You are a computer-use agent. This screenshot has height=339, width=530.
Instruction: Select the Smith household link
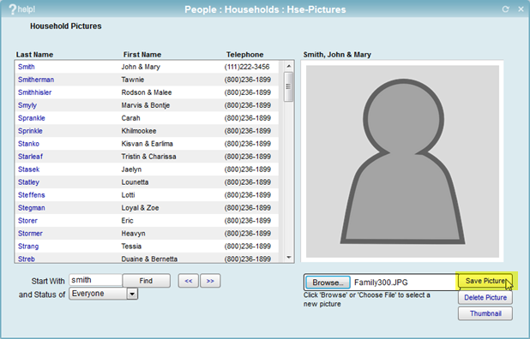27,67
